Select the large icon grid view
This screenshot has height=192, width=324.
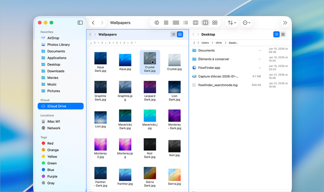166,22
